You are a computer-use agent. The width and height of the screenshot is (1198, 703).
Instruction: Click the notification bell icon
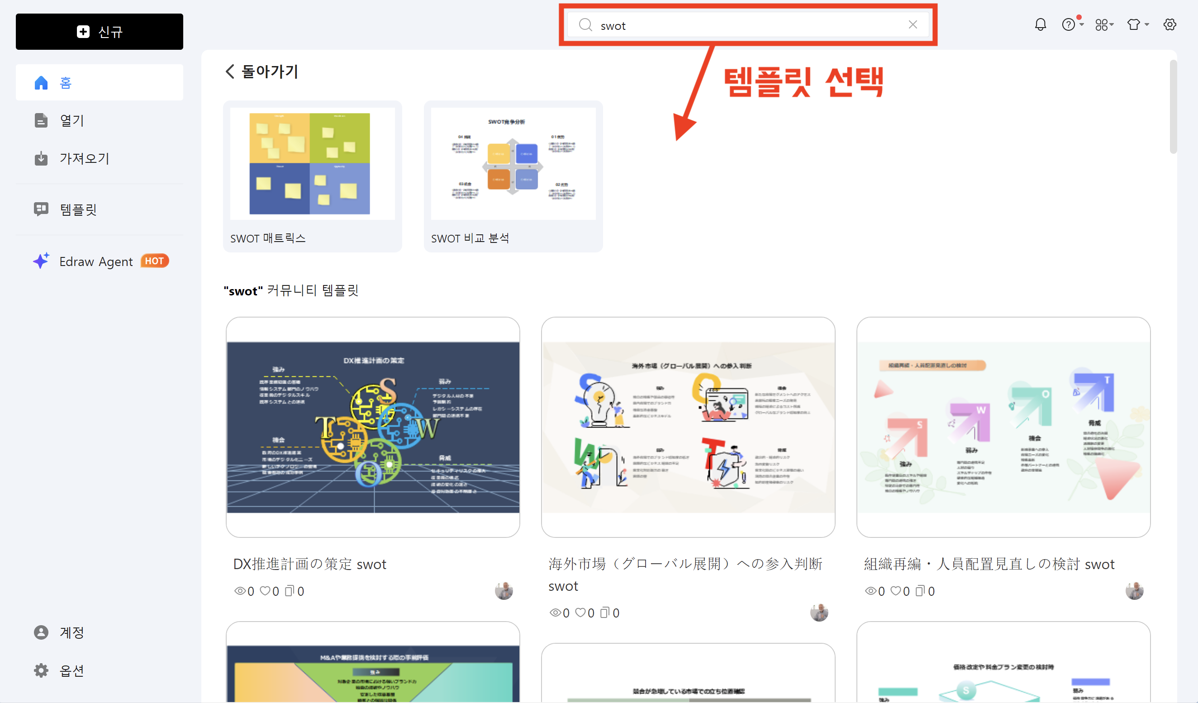click(x=1040, y=25)
